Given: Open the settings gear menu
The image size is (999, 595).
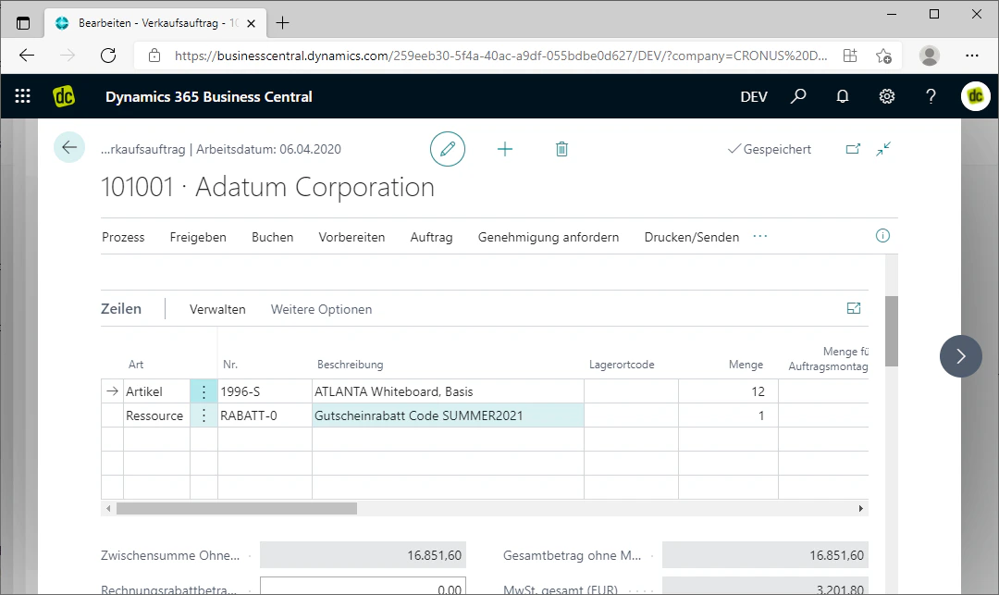Looking at the screenshot, I should [887, 96].
